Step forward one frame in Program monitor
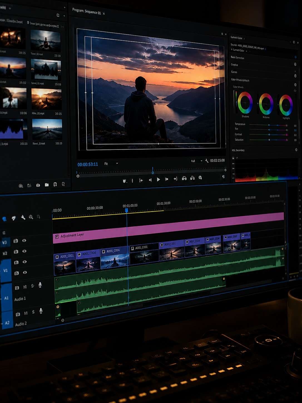 pos(167,179)
